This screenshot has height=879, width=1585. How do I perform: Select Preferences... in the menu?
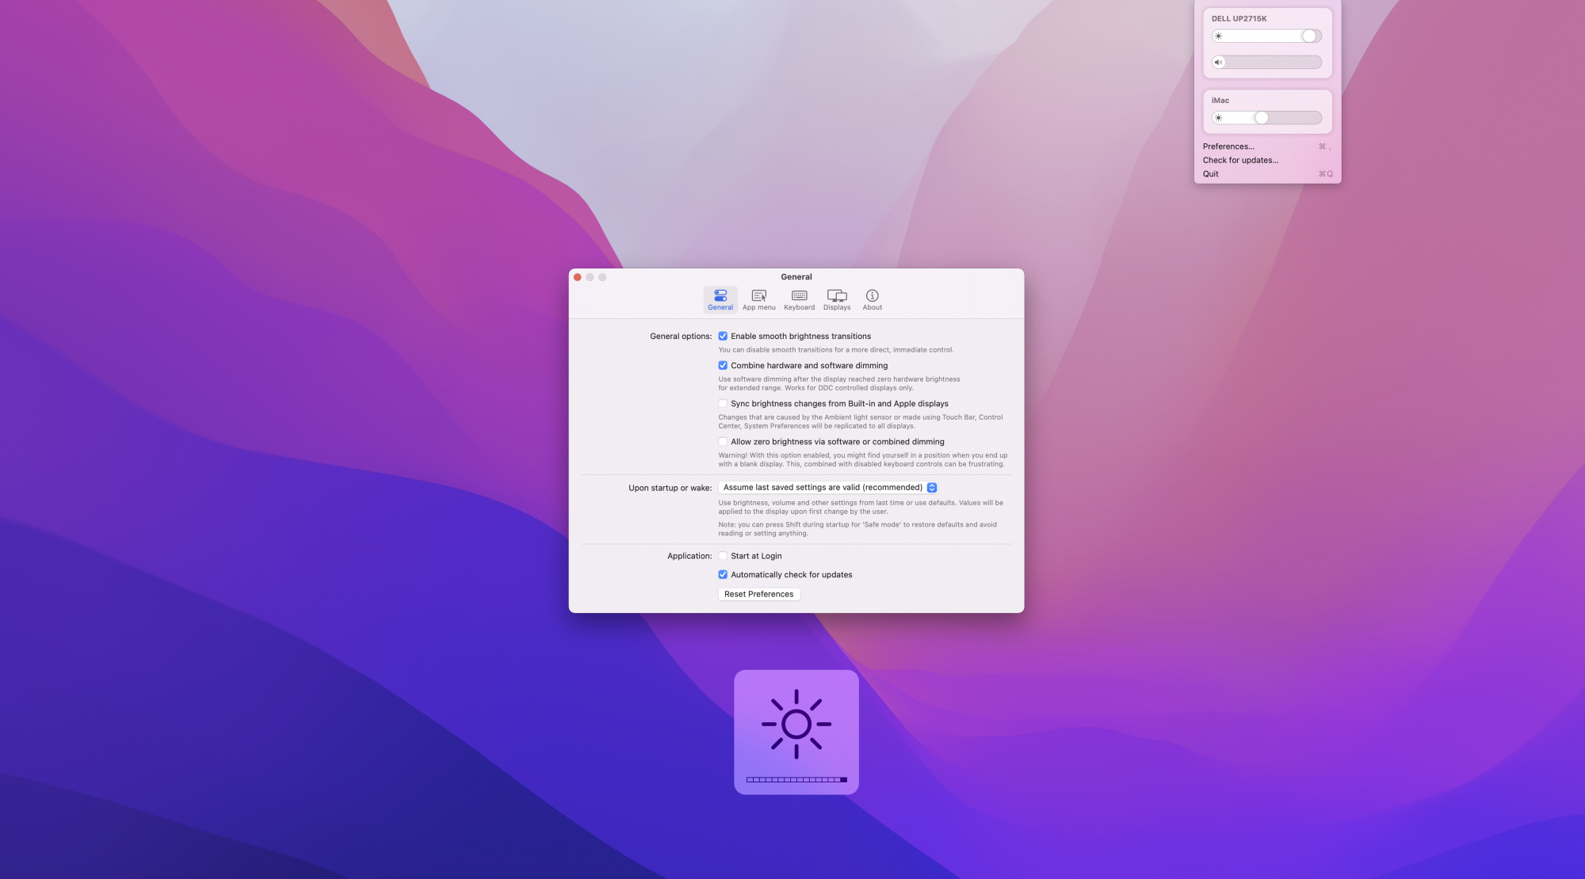(x=1228, y=146)
